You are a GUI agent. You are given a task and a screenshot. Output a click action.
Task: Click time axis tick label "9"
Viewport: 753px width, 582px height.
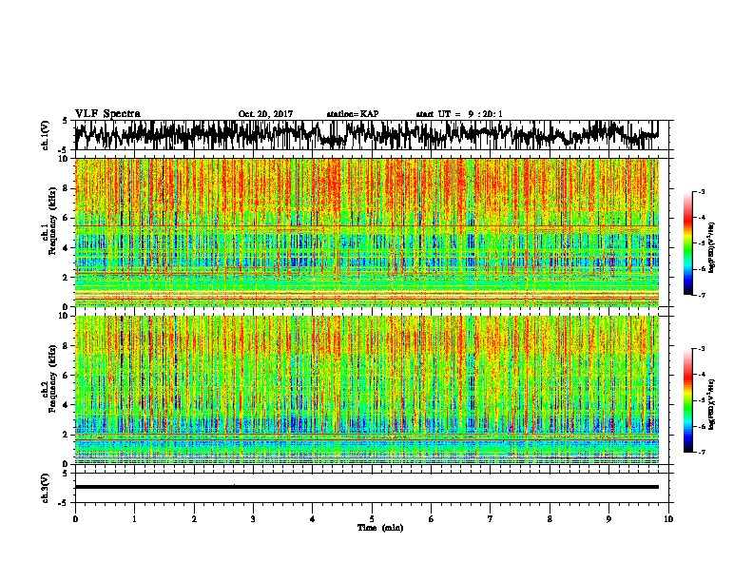coord(608,519)
